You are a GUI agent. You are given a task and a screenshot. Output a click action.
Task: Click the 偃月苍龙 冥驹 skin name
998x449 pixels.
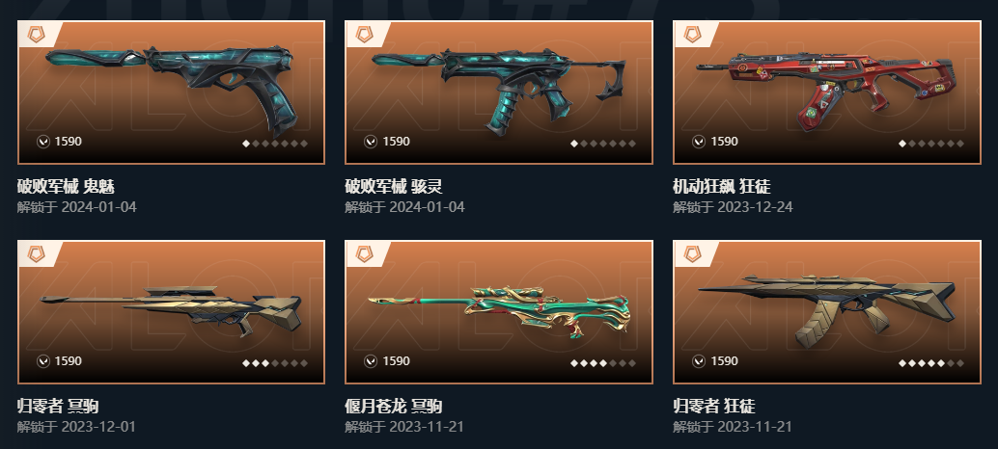[394, 406]
